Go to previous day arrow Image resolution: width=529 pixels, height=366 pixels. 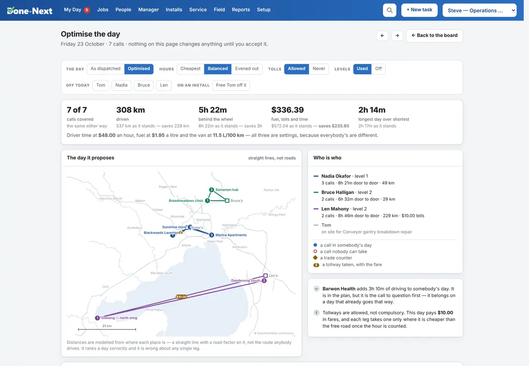pyautogui.click(x=382, y=36)
